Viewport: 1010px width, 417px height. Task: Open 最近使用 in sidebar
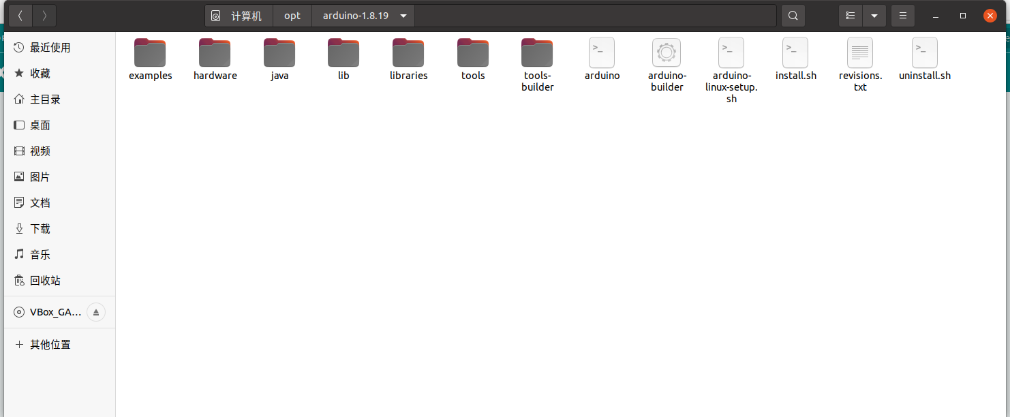coord(59,48)
